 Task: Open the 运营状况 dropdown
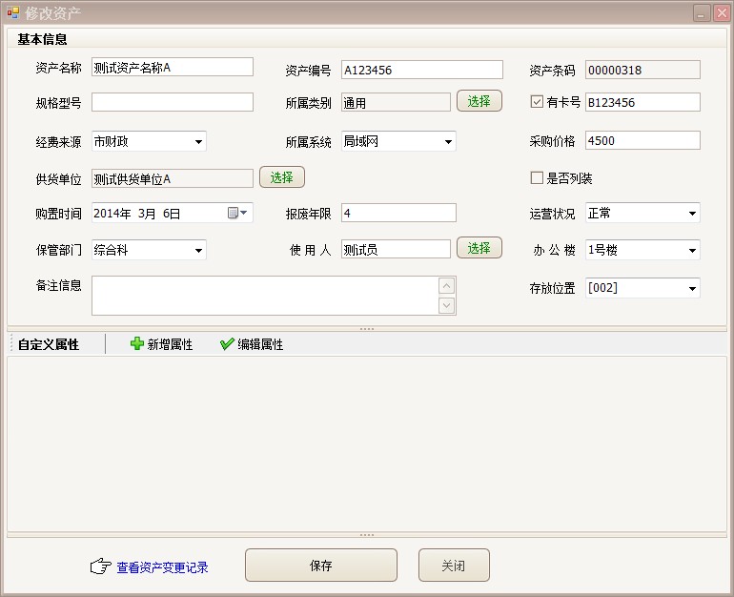[x=692, y=214]
